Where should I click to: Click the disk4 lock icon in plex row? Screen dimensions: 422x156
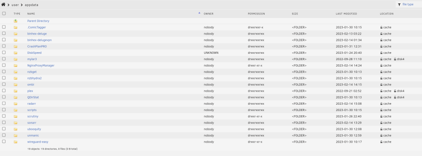point(395,91)
